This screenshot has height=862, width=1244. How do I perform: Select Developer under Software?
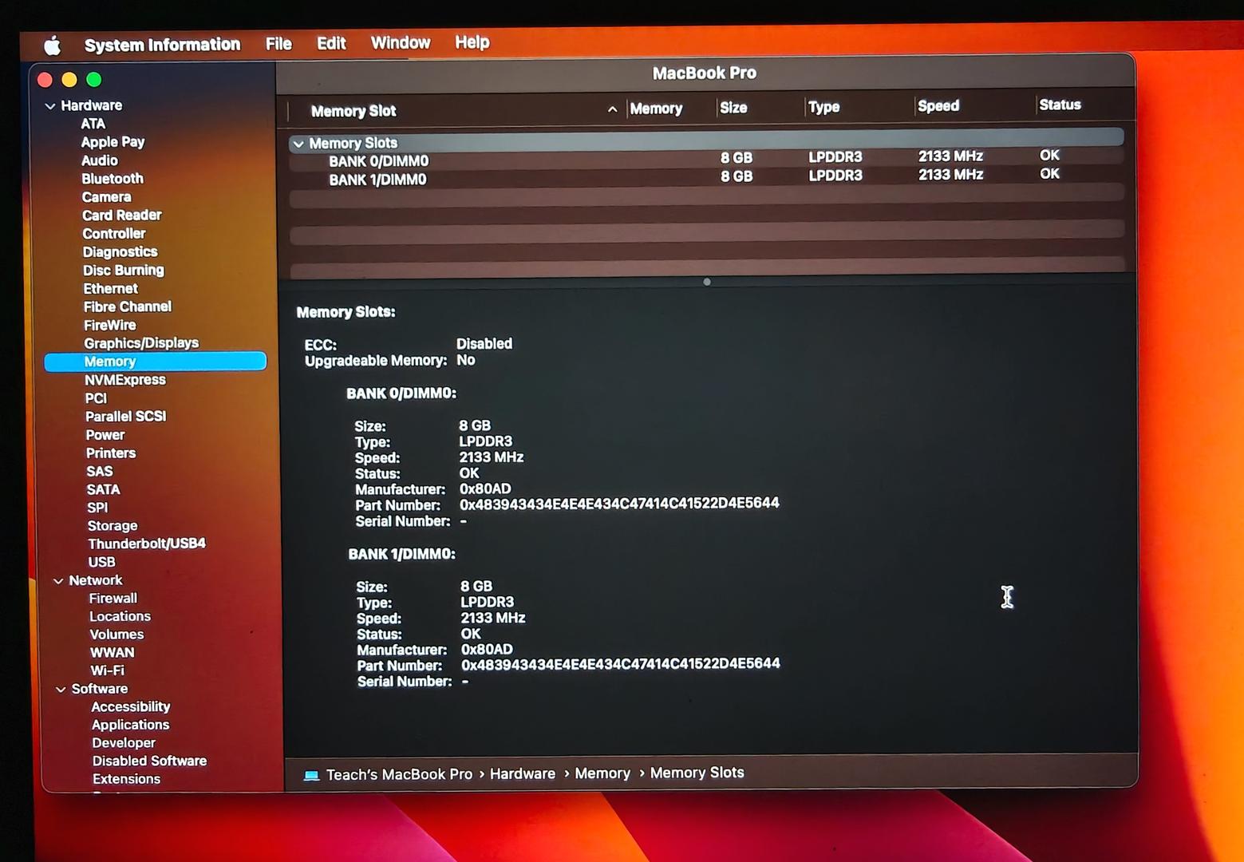click(123, 743)
